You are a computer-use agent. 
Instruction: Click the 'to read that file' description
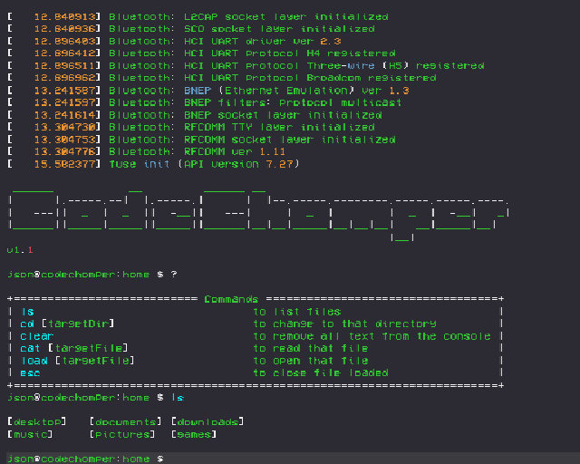tap(311, 348)
